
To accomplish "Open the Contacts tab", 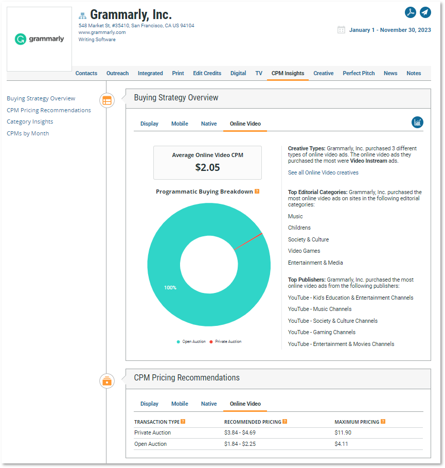I will coord(86,73).
